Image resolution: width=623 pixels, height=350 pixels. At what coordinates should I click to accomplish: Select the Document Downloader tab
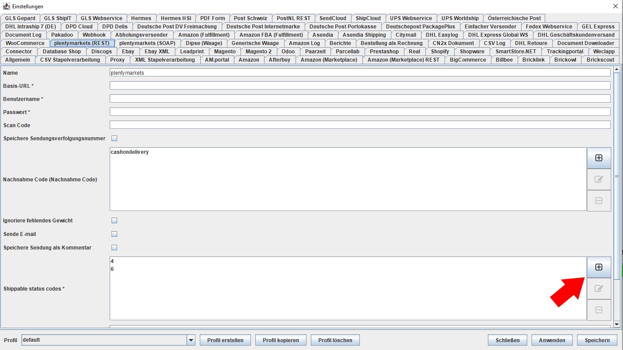pos(585,43)
